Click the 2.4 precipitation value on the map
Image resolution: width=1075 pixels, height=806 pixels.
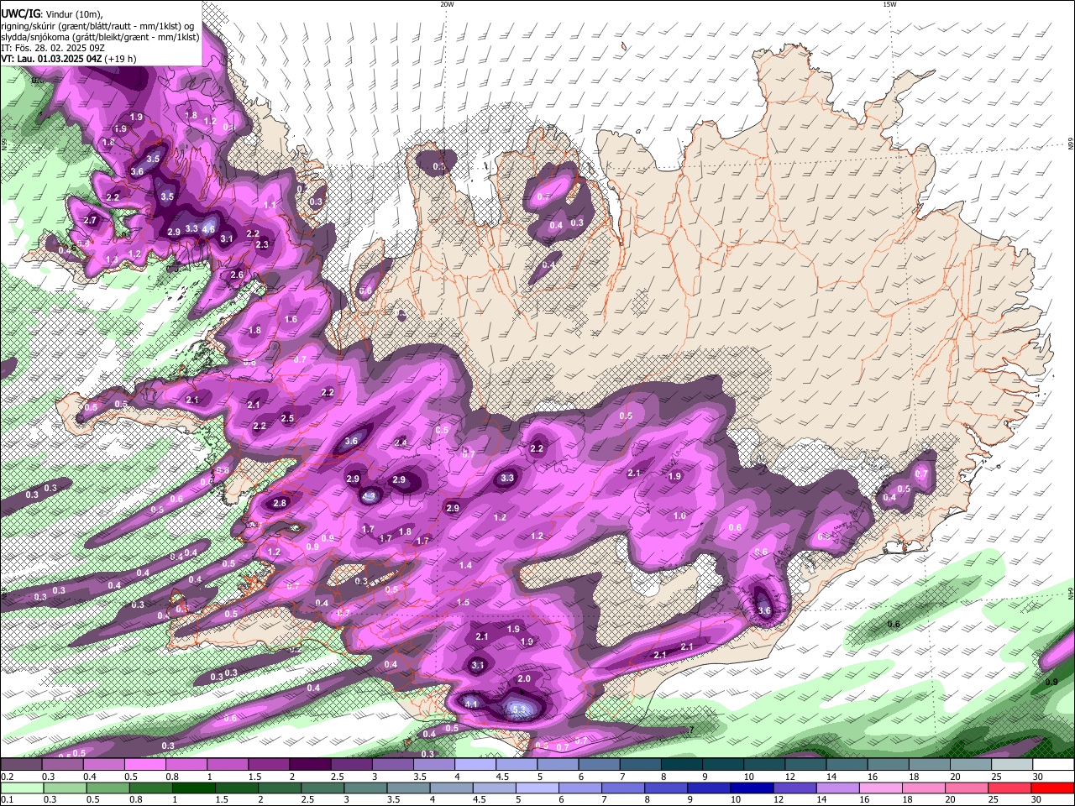pos(401,442)
